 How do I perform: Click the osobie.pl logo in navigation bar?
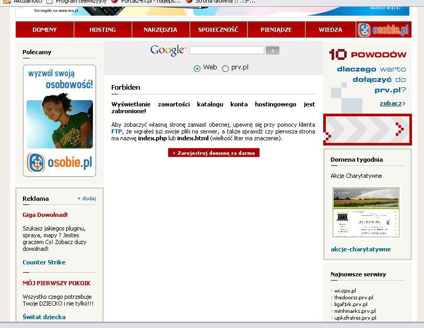tap(383, 30)
